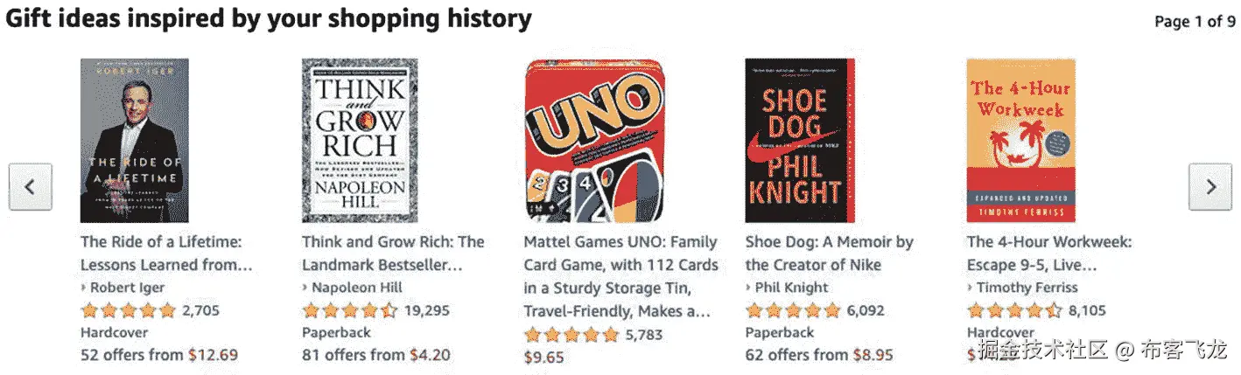Click the previous page carousel arrow

click(31, 187)
